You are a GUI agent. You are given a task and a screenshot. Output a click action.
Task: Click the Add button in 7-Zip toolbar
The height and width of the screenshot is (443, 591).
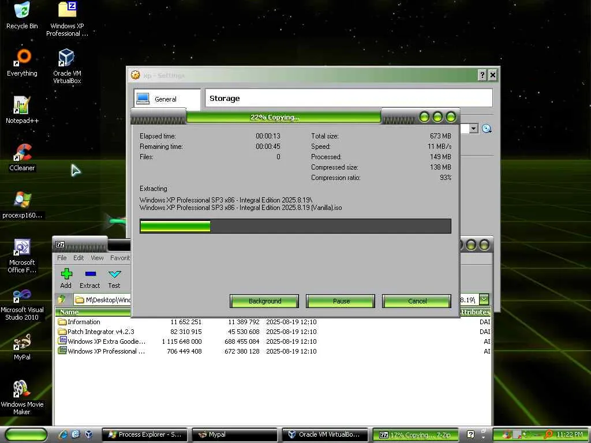click(x=66, y=279)
